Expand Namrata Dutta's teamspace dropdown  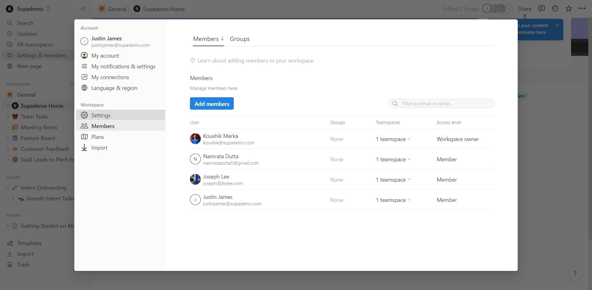pos(393,159)
